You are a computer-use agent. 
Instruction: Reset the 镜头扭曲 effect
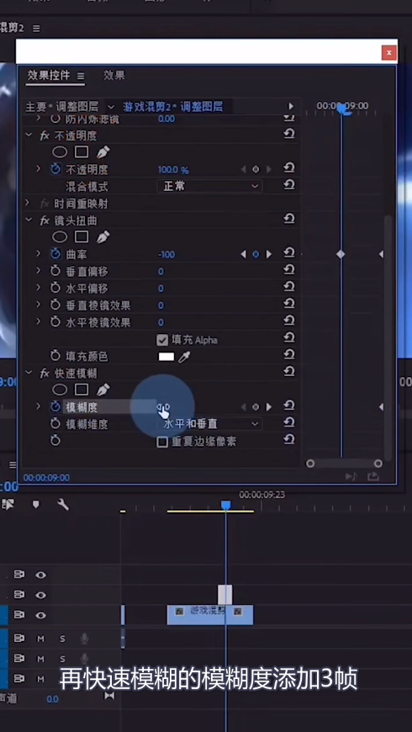289,219
